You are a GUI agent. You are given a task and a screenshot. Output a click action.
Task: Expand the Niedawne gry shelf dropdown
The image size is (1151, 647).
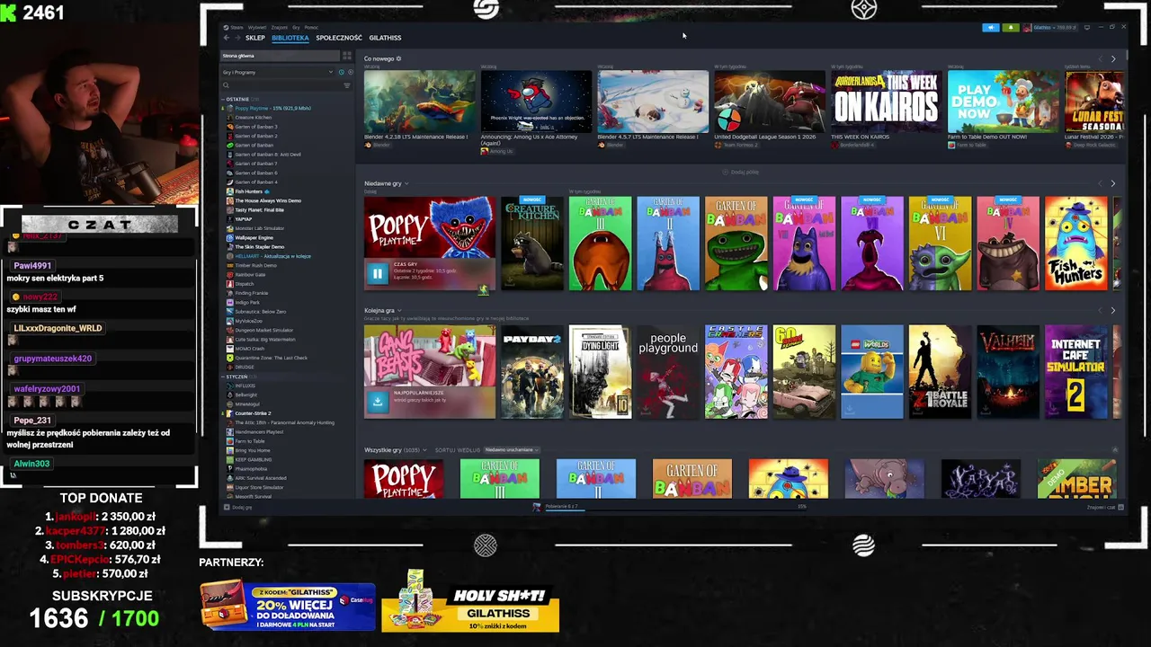(x=406, y=183)
